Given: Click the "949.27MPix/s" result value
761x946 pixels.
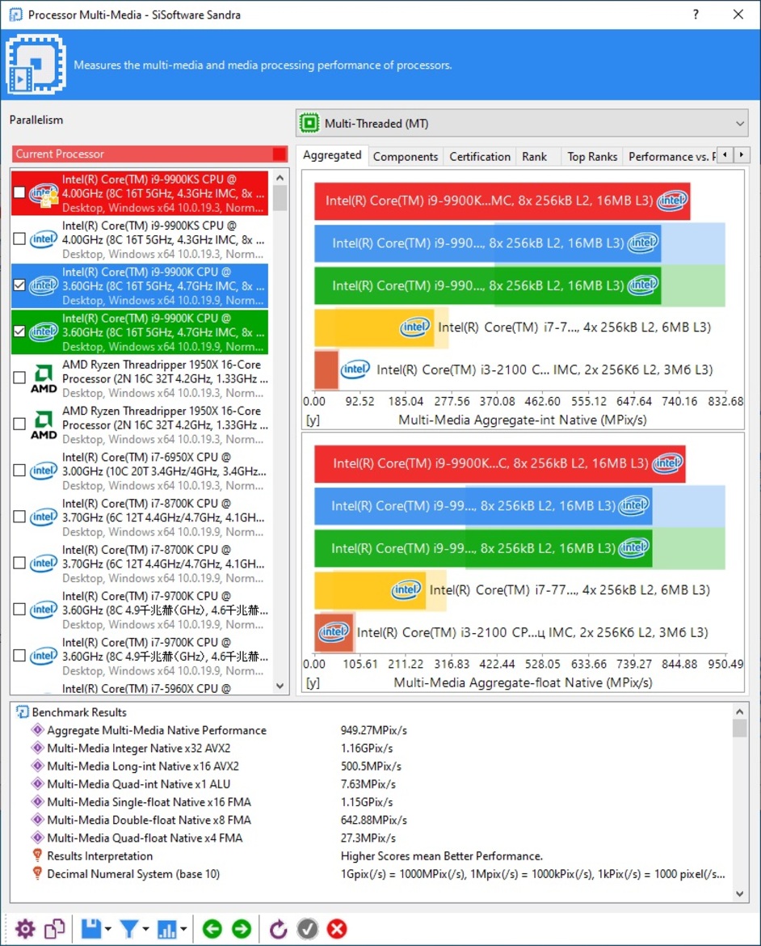Looking at the screenshot, I should tap(374, 730).
